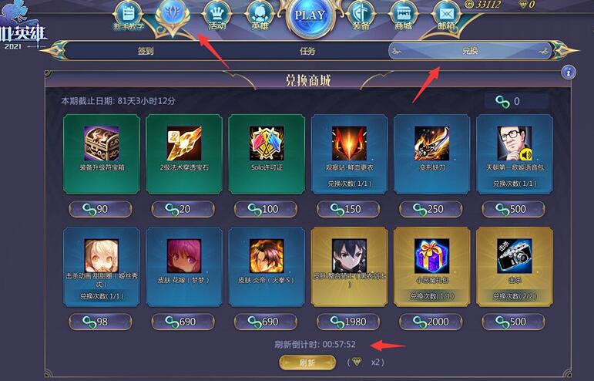Switch to the 任务 tab
Screen dimensions: 594x381
tap(307, 51)
